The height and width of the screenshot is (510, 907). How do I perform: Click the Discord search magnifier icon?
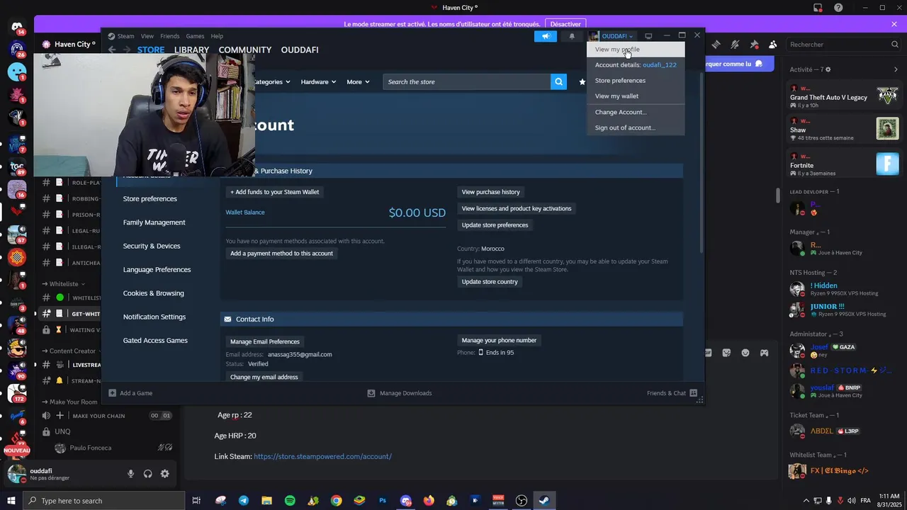tap(895, 44)
